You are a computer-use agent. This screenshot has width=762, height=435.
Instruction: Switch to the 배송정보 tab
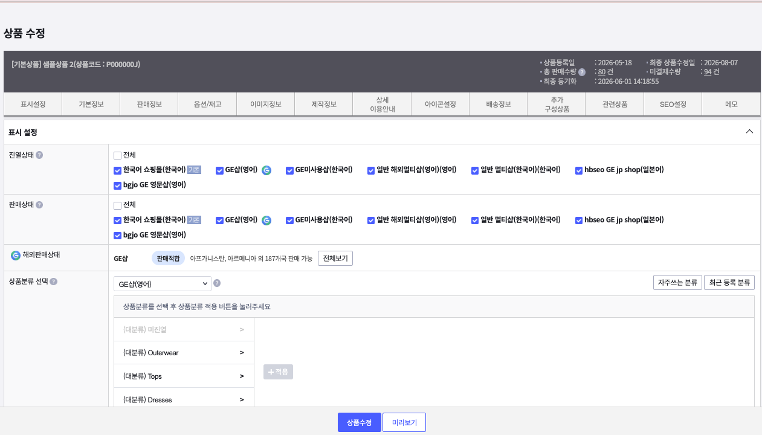[x=499, y=104]
